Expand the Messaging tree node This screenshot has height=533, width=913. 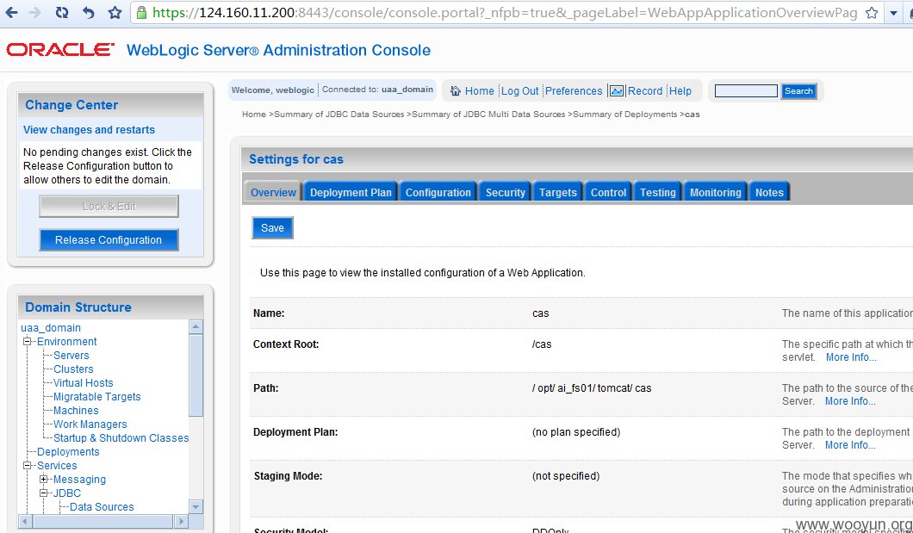[44, 480]
